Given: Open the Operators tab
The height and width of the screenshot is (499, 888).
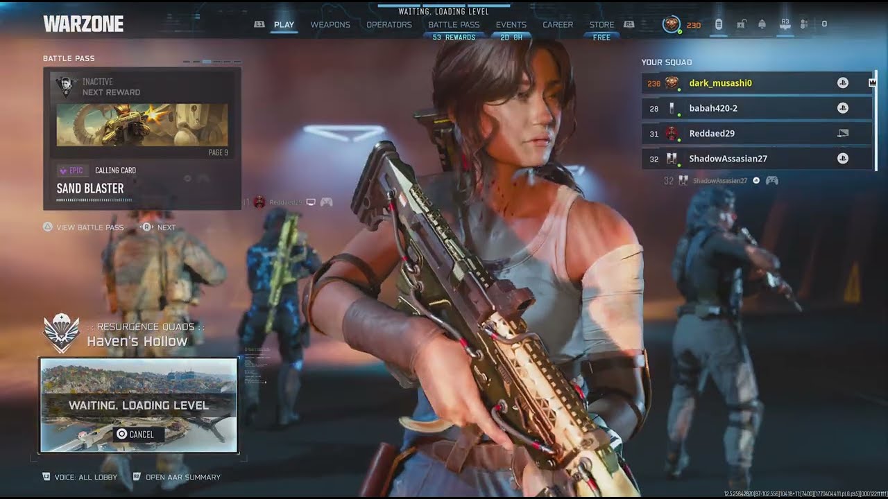Looking at the screenshot, I should [x=389, y=25].
